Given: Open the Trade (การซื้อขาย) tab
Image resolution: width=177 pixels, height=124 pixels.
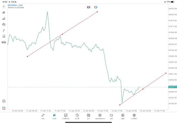Looking at the screenshot, I should [66, 116].
